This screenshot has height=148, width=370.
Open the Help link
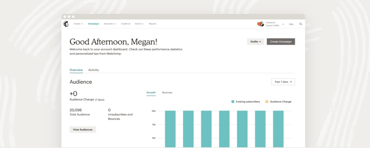[x=291, y=24]
